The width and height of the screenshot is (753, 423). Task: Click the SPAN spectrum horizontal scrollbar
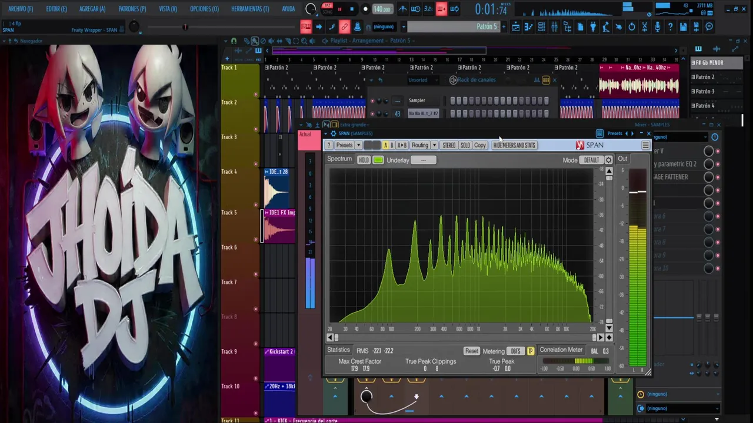point(465,337)
